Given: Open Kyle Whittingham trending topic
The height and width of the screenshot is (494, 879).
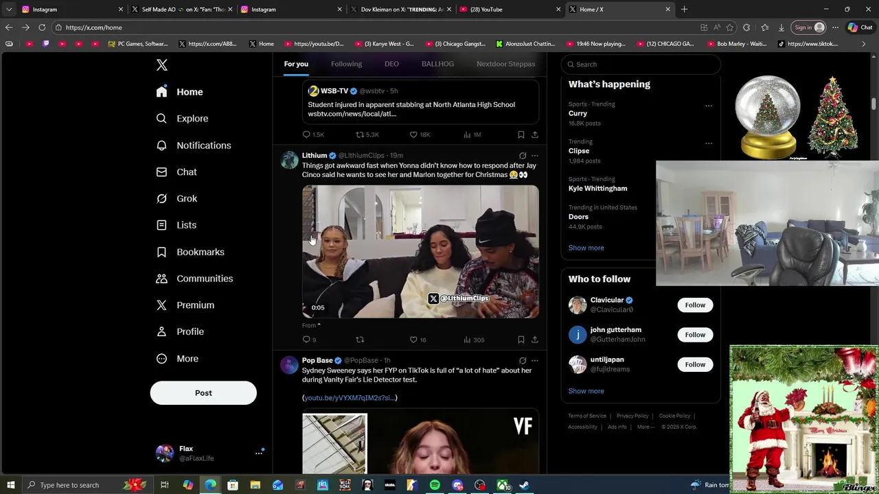Looking at the screenshot, I should (x=597, y=189).
